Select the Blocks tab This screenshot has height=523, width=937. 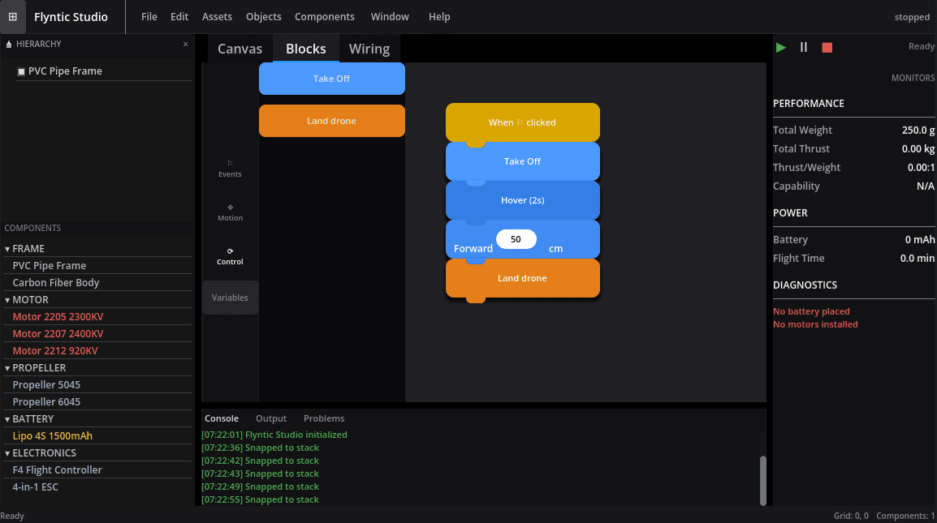306,49
